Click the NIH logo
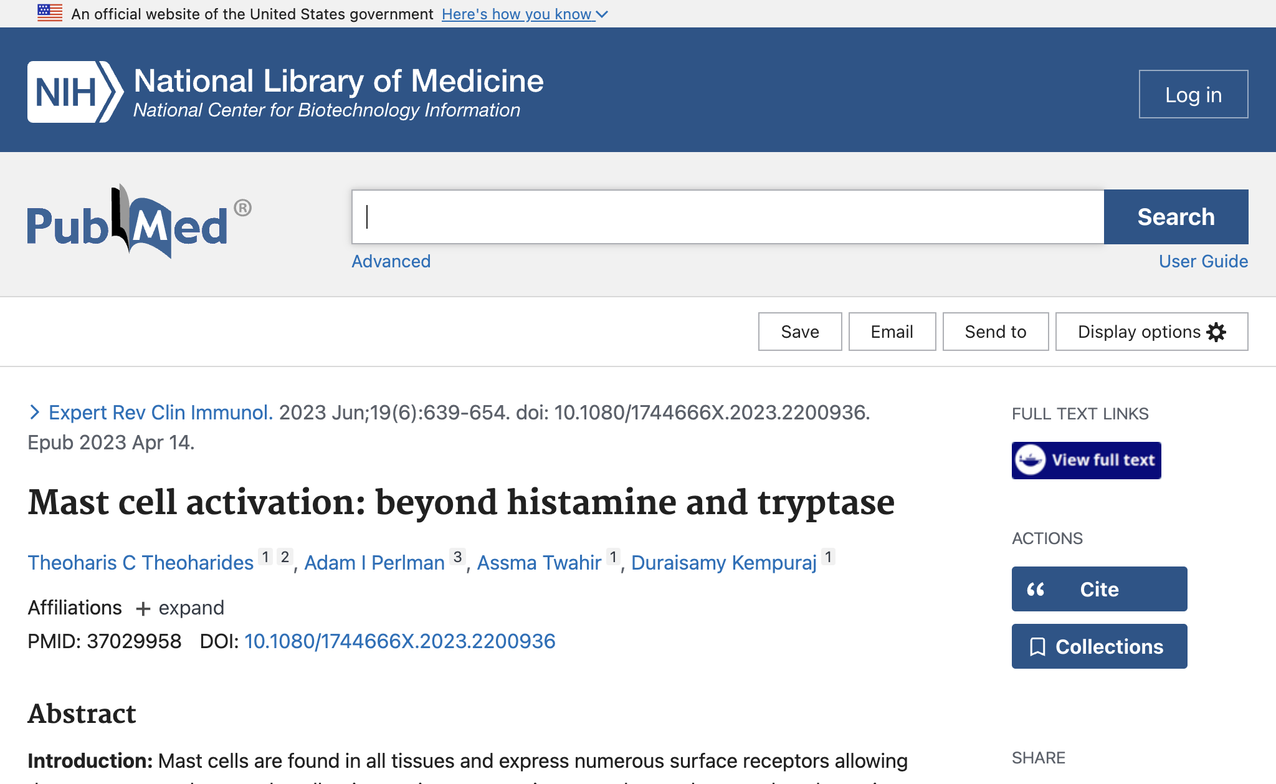 [75, 92]
